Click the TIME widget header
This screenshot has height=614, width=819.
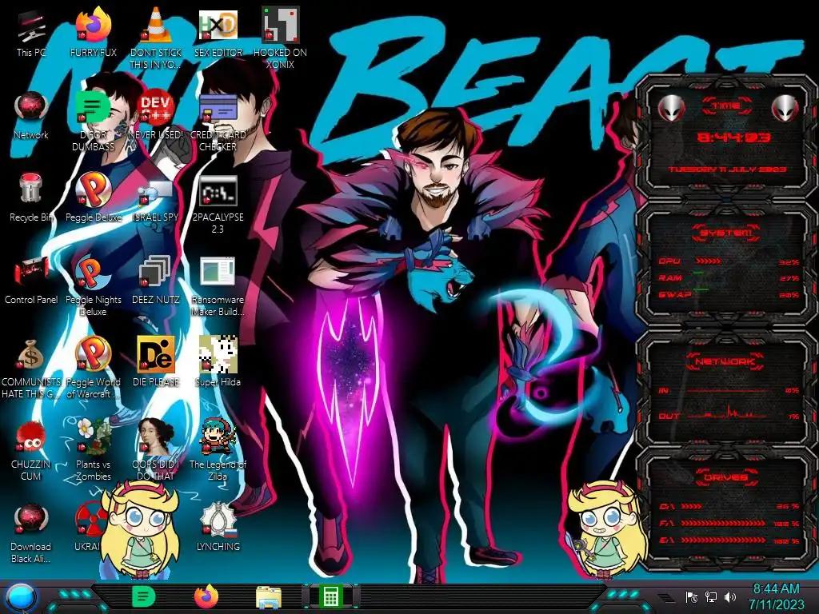726,106
